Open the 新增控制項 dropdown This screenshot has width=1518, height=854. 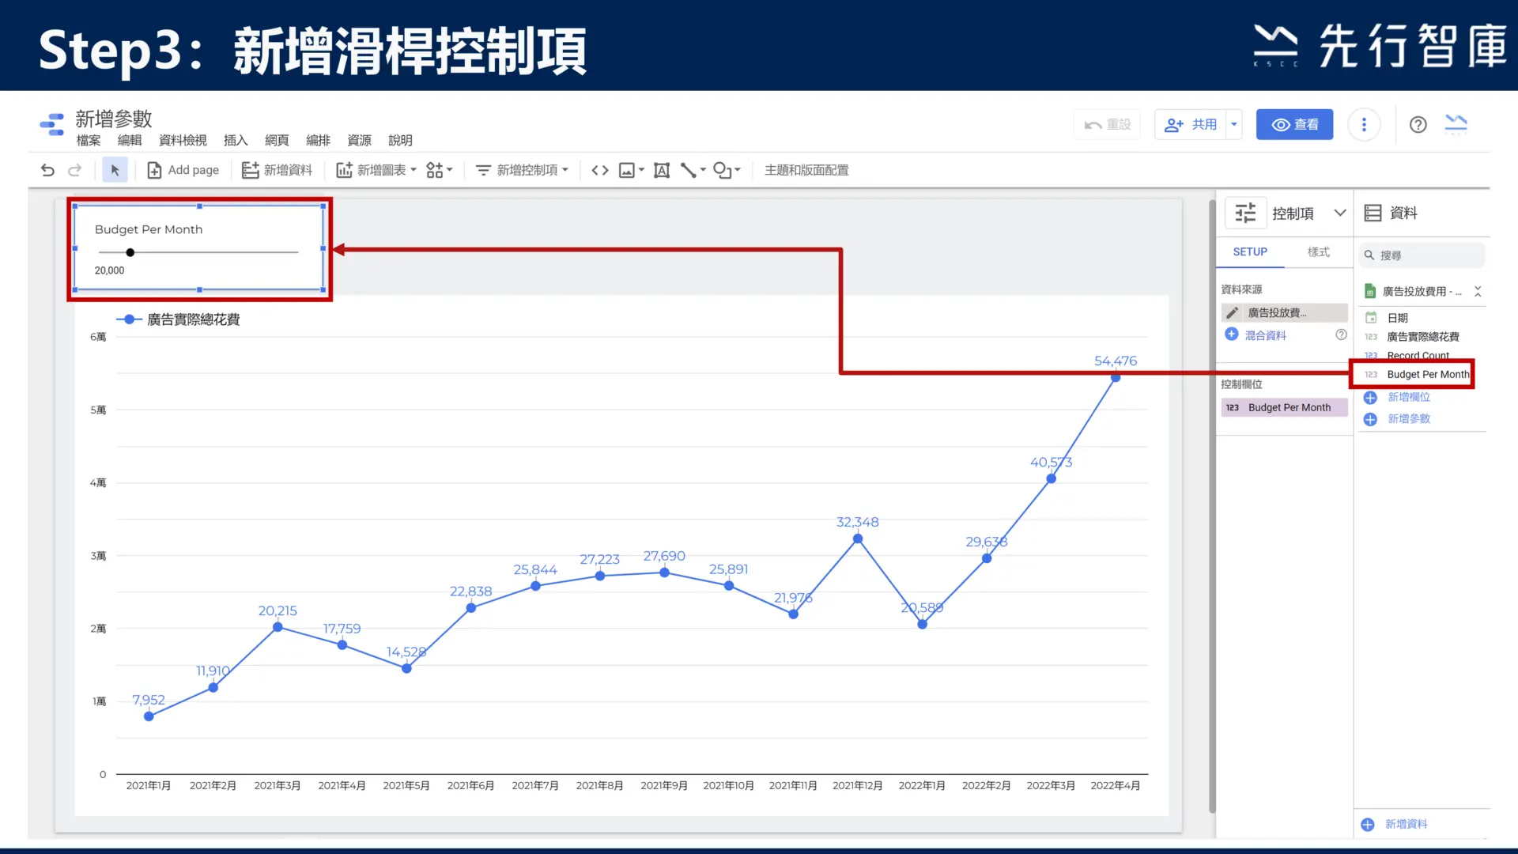pos(522,170)
